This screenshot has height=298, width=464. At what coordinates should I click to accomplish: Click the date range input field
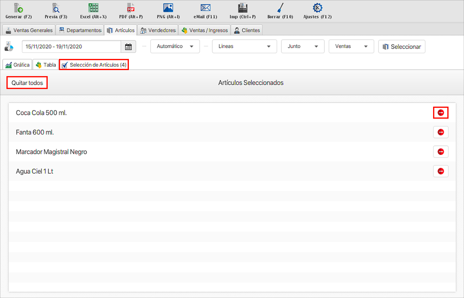point(71,46)
